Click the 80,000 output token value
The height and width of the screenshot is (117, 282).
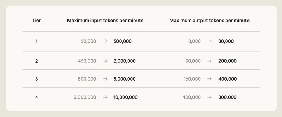(226, 41)
